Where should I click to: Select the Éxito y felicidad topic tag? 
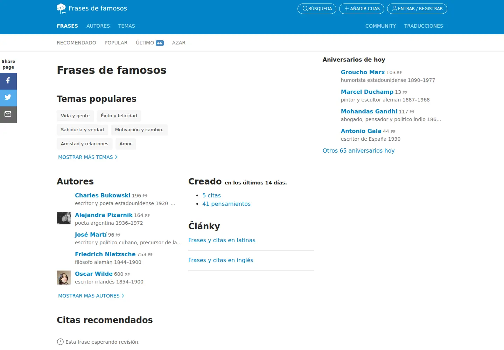coord(119,116)
